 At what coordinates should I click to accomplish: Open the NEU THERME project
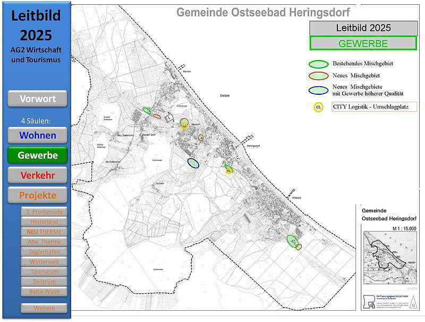pyautogui.click(x=44, y=232)
